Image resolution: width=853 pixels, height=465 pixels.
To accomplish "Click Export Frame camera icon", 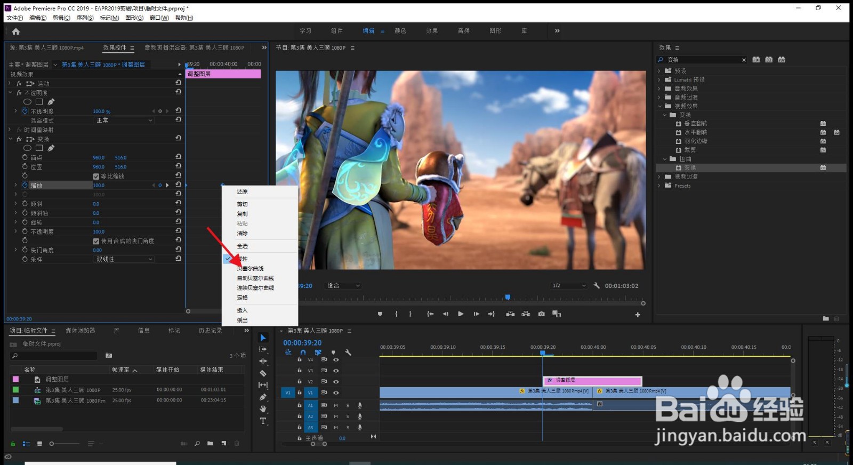I will tap(542, 314).
